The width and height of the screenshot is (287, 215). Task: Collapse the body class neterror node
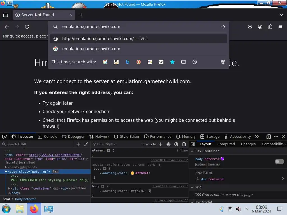click(6, 172)
